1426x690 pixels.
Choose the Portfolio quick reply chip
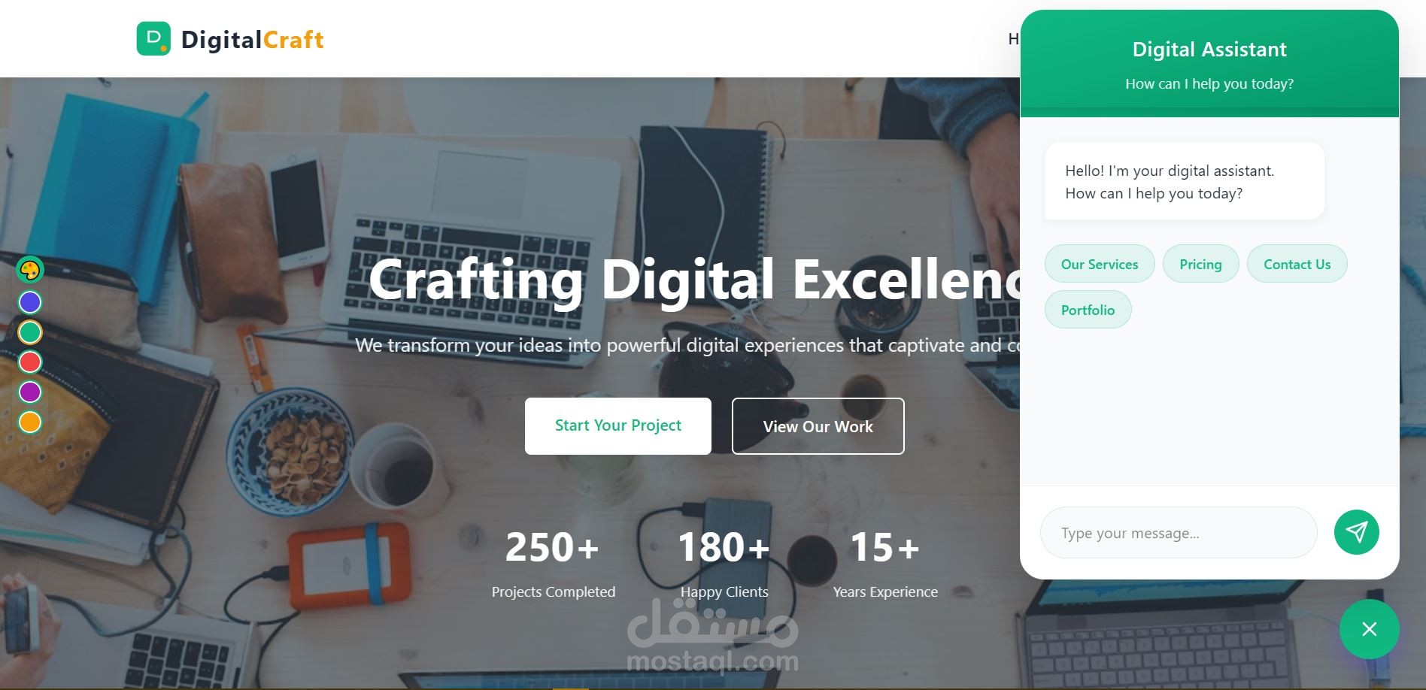(x=1088, y=310)
